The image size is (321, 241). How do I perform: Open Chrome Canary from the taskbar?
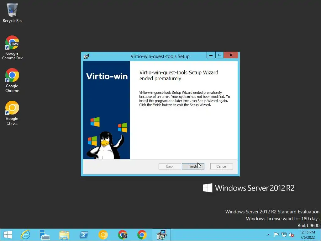click(x=103, y=235)
